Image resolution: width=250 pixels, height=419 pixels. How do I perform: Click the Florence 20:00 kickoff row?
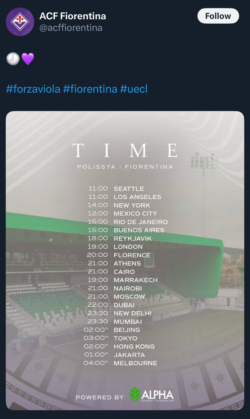[x=119, y=255]
